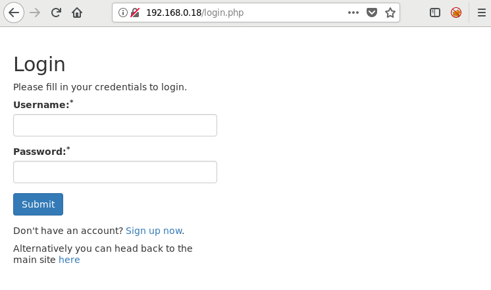Image resolution: width=491 pixels, height=290 pixels.
Task: Focus the Password text field
Action: pos(115,172)
